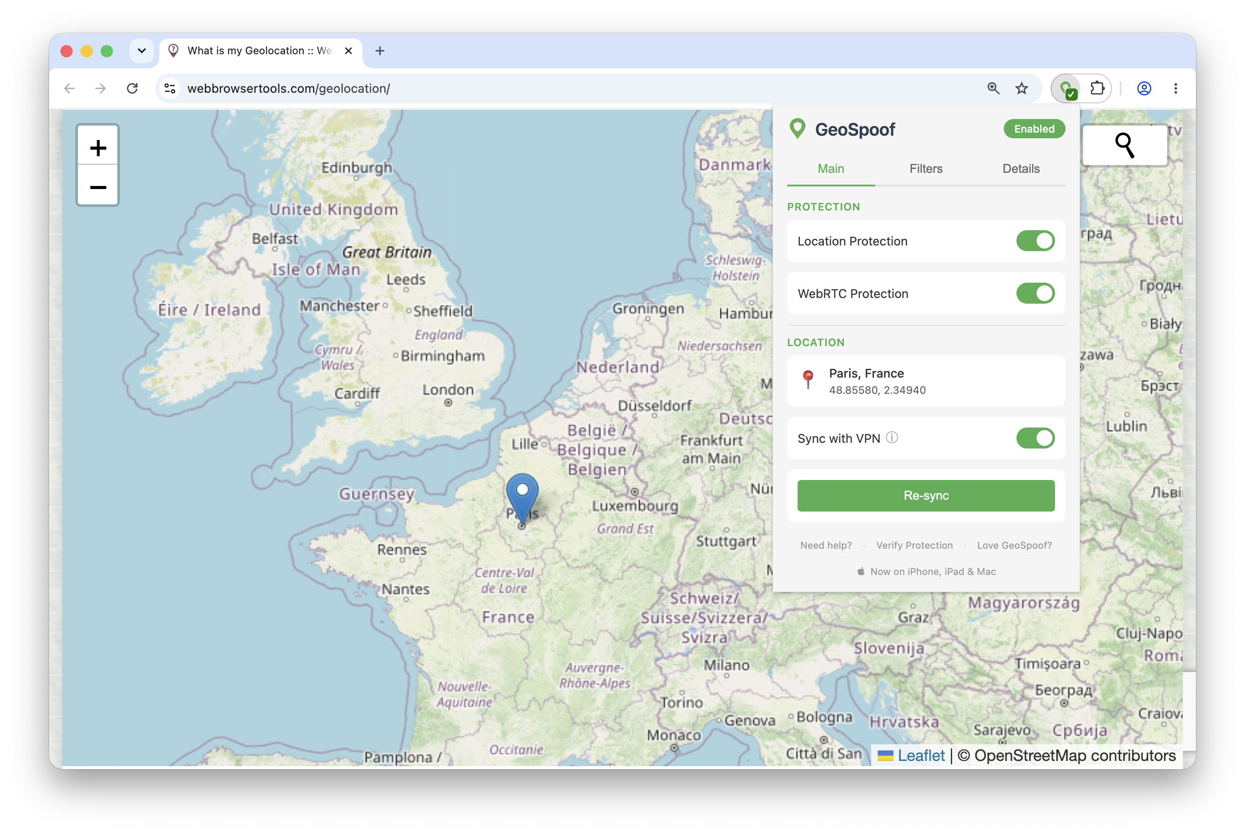Open the Love GeoSpoof? link
The height and width of the screenshot is (834, 1245).
coord(1014,545)
